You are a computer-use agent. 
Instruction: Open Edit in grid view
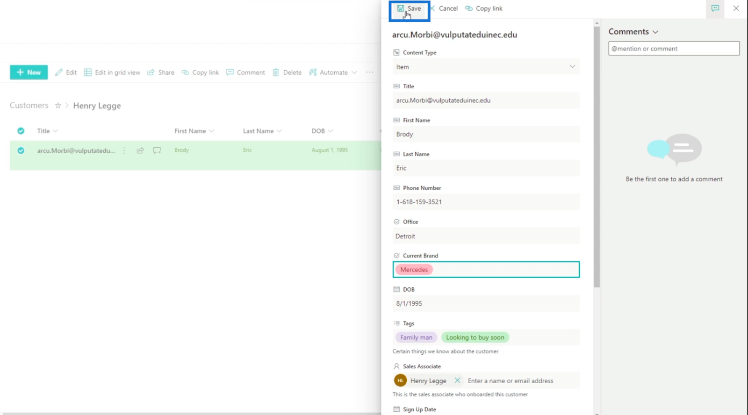pyautogui.click(x=112, y=72)
